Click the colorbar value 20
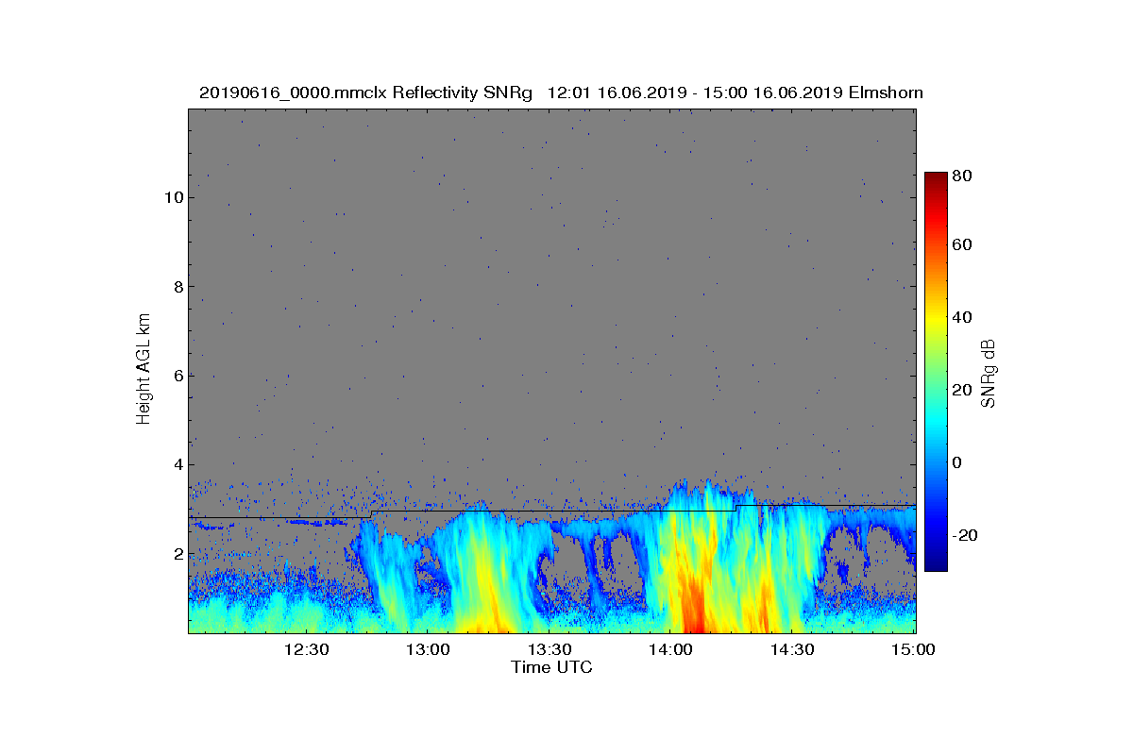This screenshot has height=755, width=1133. (963, 390)
